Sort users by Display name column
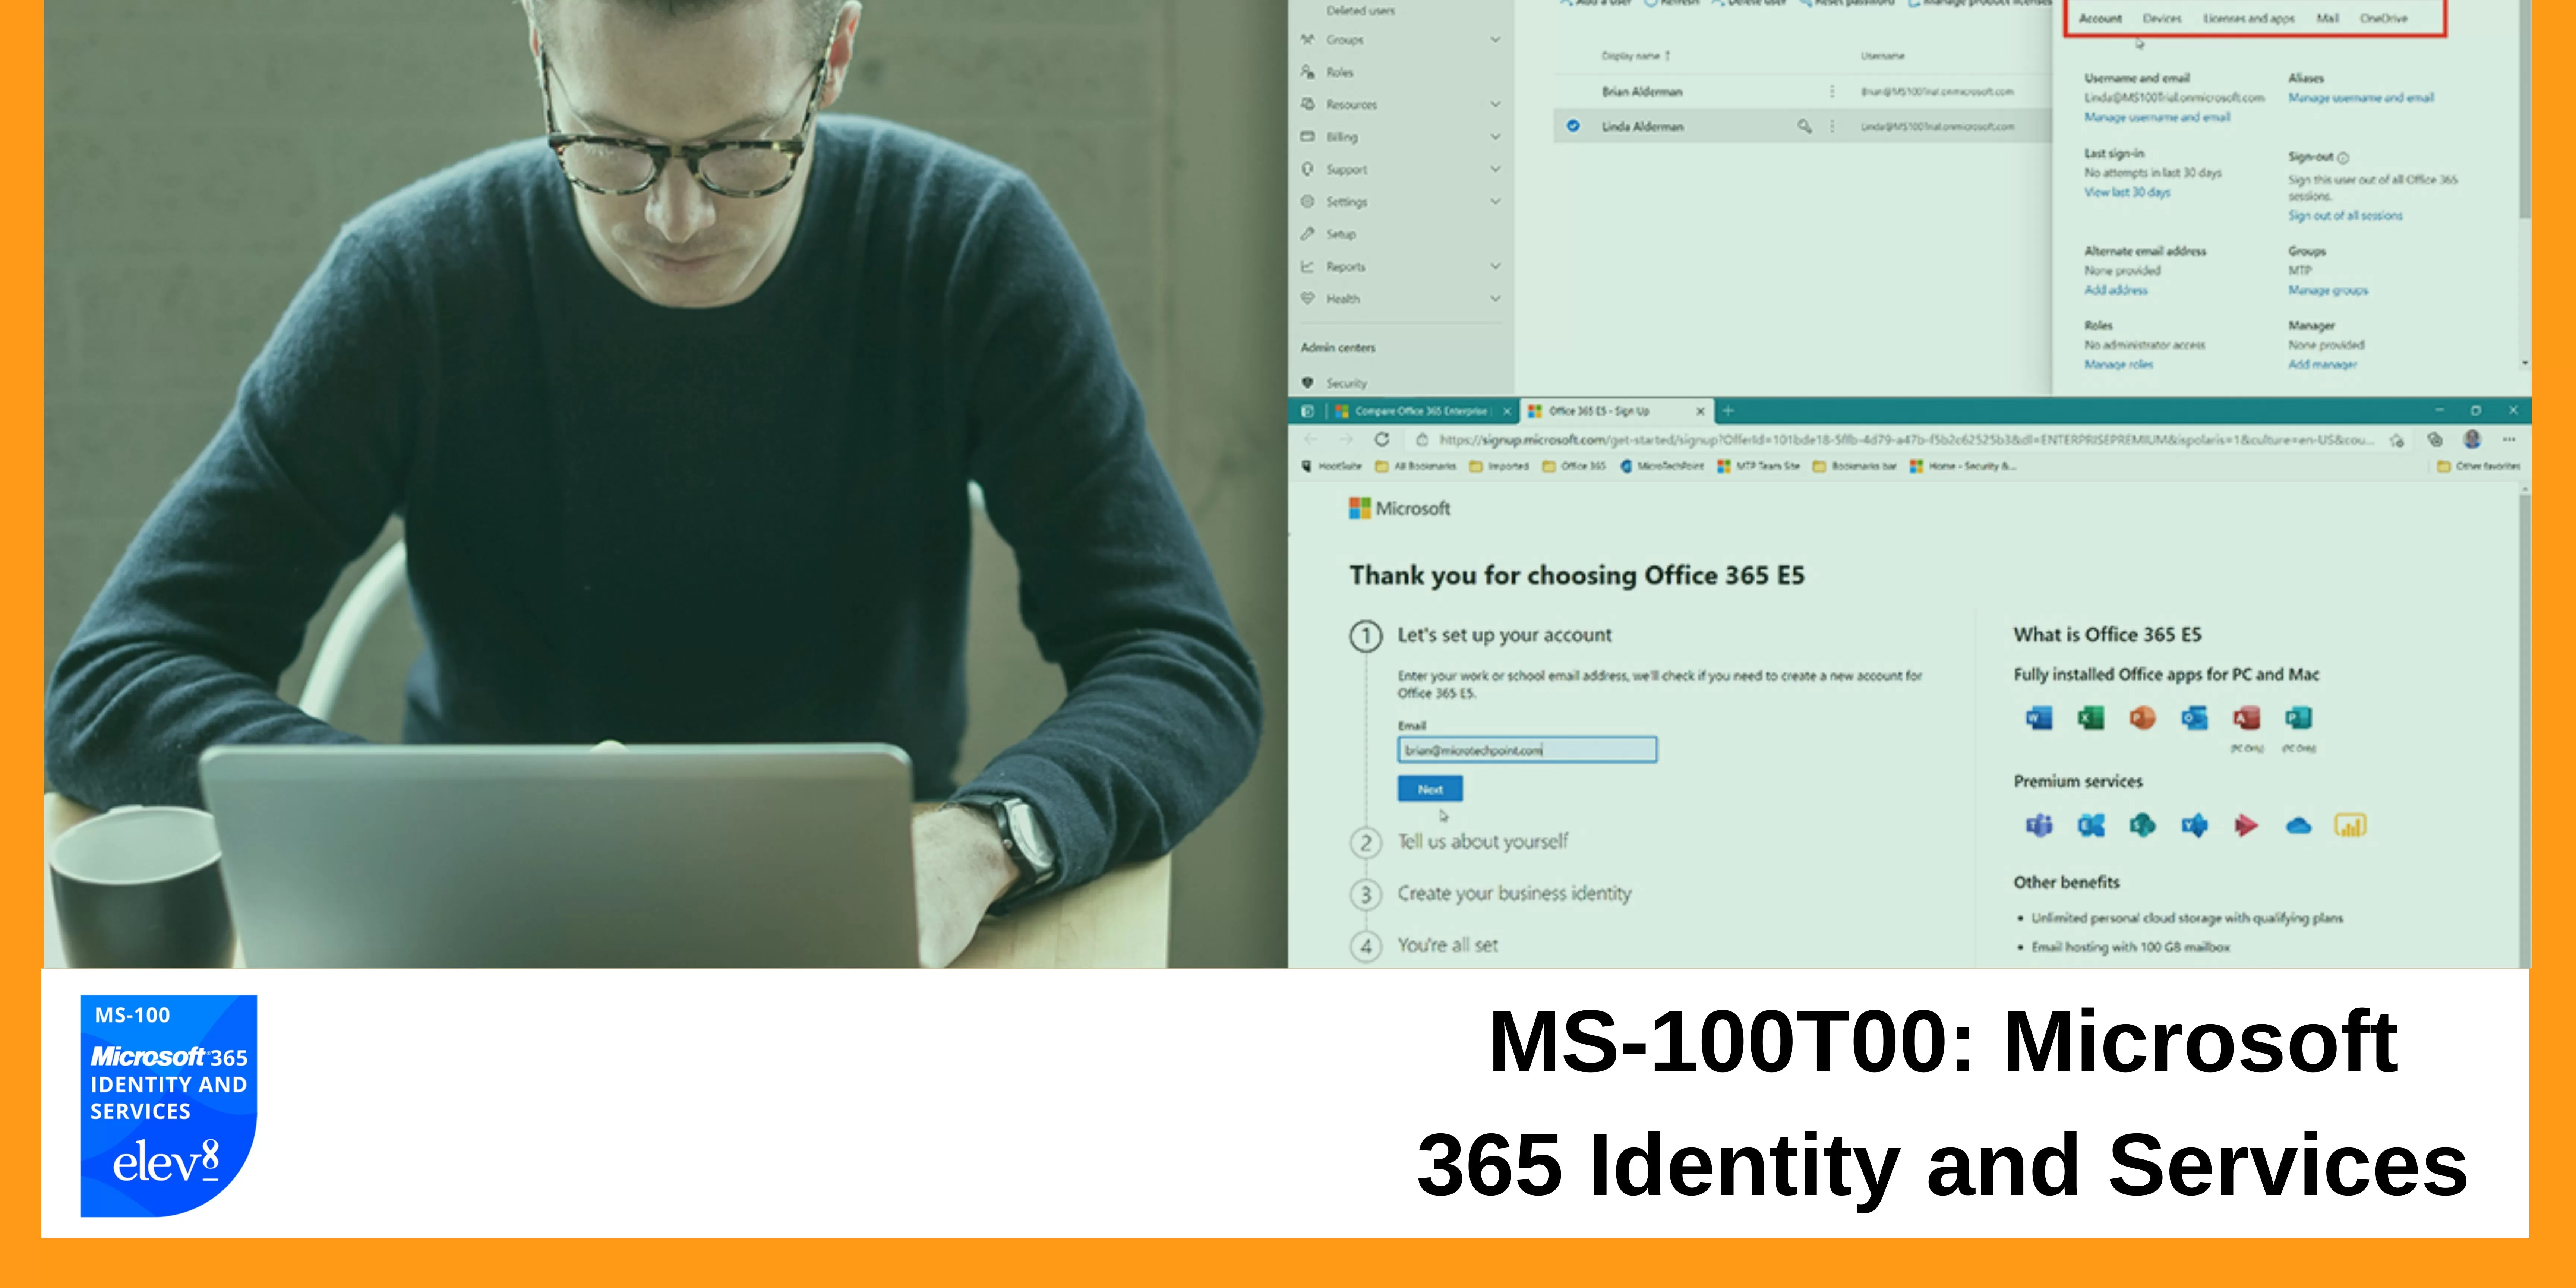This screenshot has width=2576, height=1288. click(1636, 56)
